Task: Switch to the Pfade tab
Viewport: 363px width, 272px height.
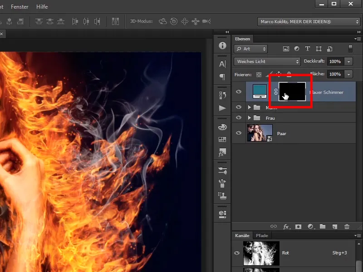Action: point(262,235)
